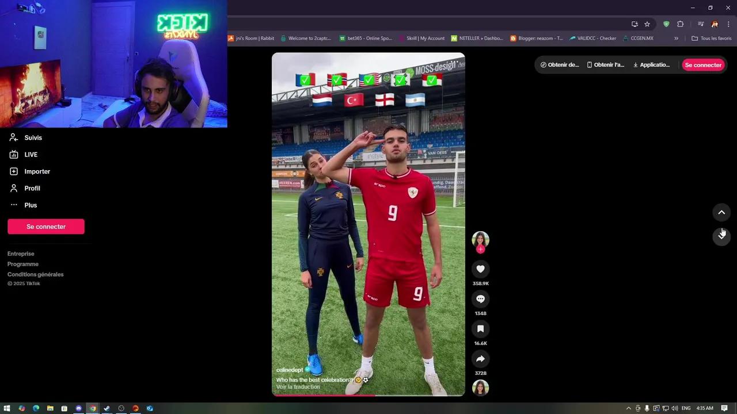This screenshot has height=414, width=737.
Task: Open the celinedept username link
Action: (x=290, y=370)
